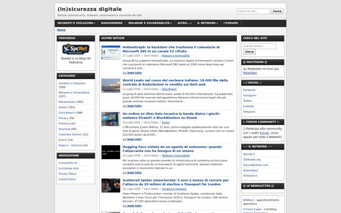Open the HollowGraph article thumbnail
The height and width of the screenshot is (213, 341).
click(111, 53)
